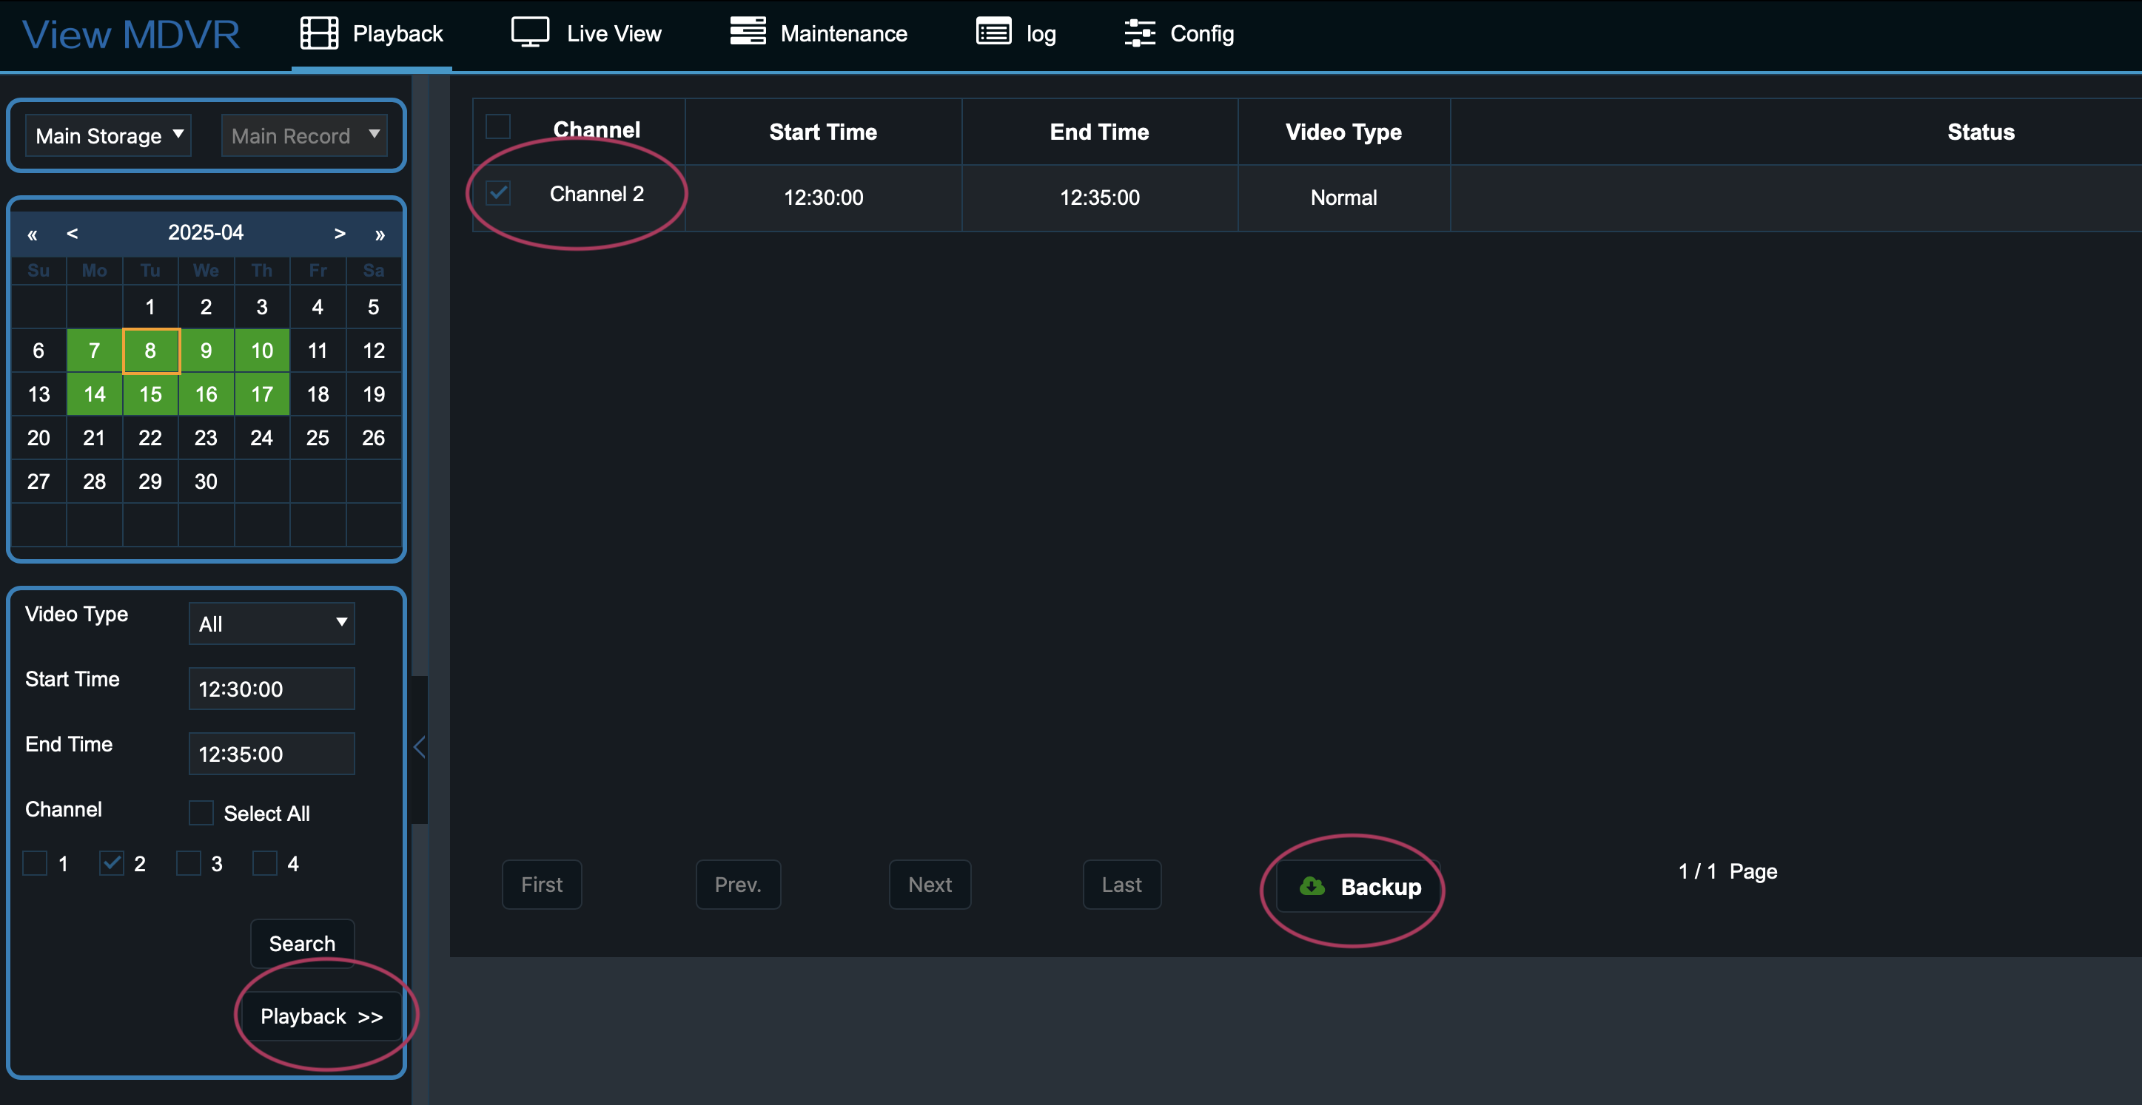Uncheck the Channel 2 result row checkbox

coord(498,194)
